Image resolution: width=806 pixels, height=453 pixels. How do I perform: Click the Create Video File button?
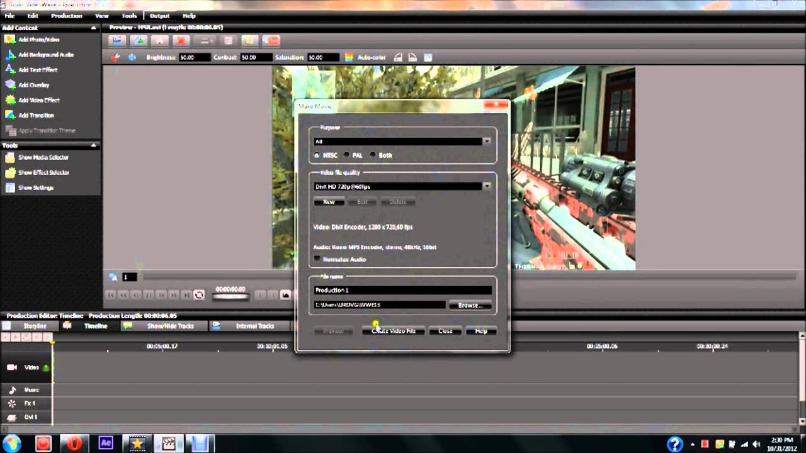tap(393, 331)
